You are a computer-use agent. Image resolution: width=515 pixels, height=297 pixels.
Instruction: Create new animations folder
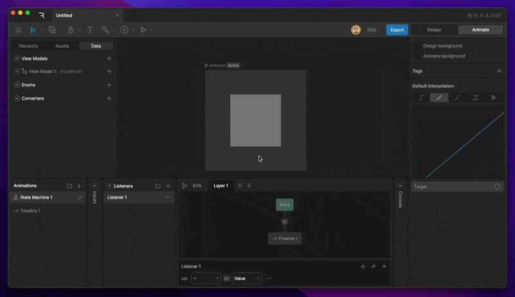tap(70, 186)
